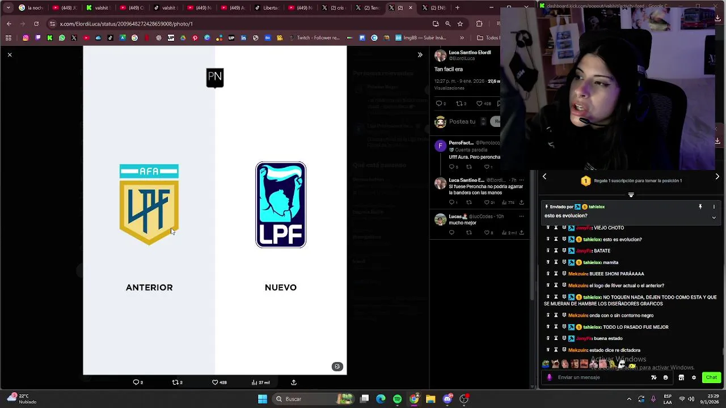Delete JonyFz 'VIEJO CHOTO' message

pos(548,228)
